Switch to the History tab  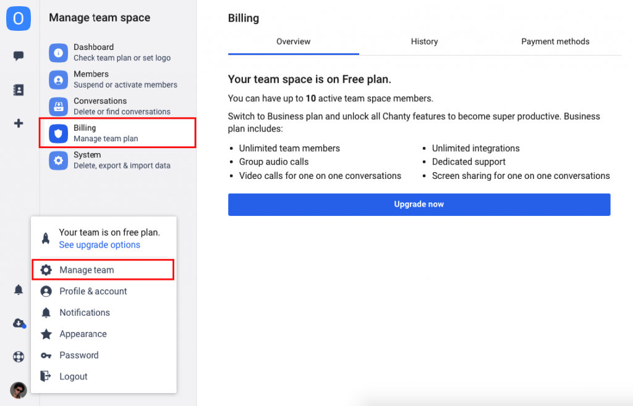(x=424, y=41)
